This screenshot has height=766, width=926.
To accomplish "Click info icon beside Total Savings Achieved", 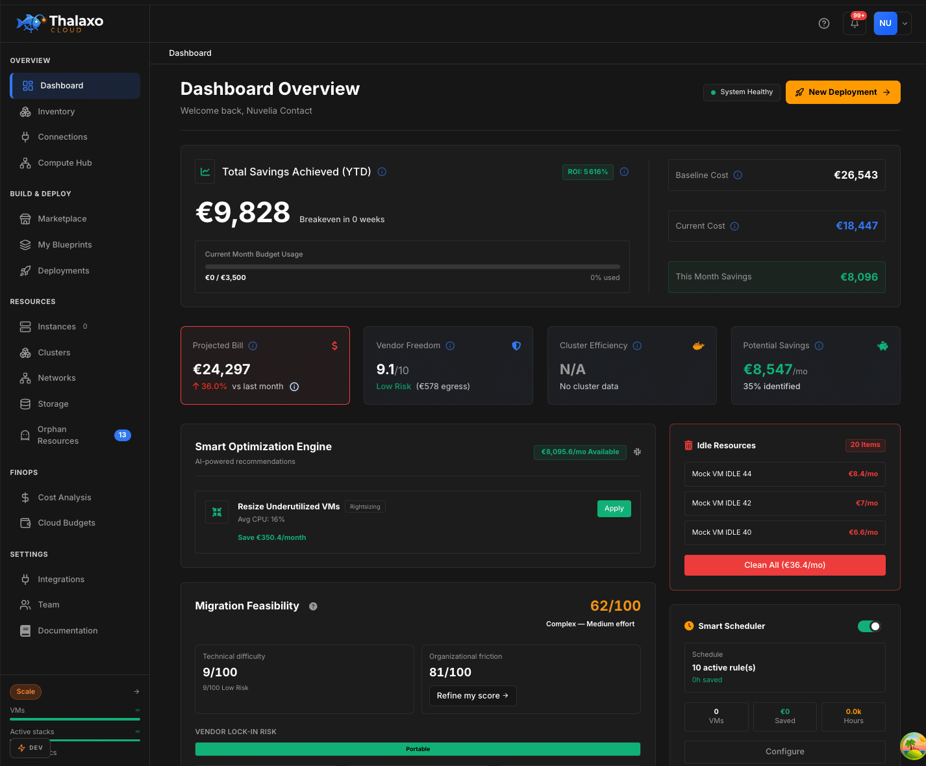I will (x=382, y=172).
